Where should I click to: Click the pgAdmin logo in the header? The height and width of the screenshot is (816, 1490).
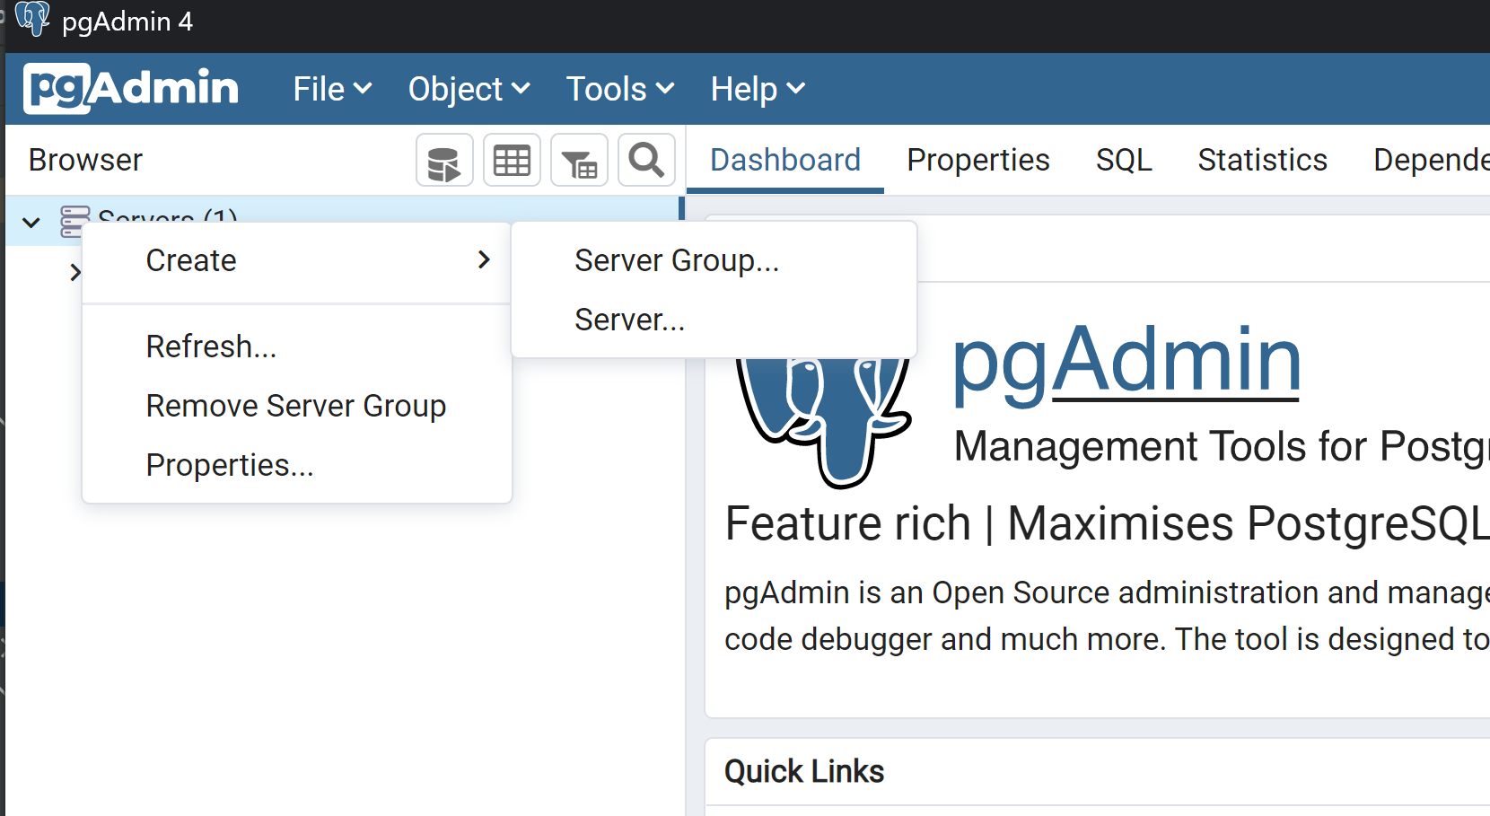[131, 88]
